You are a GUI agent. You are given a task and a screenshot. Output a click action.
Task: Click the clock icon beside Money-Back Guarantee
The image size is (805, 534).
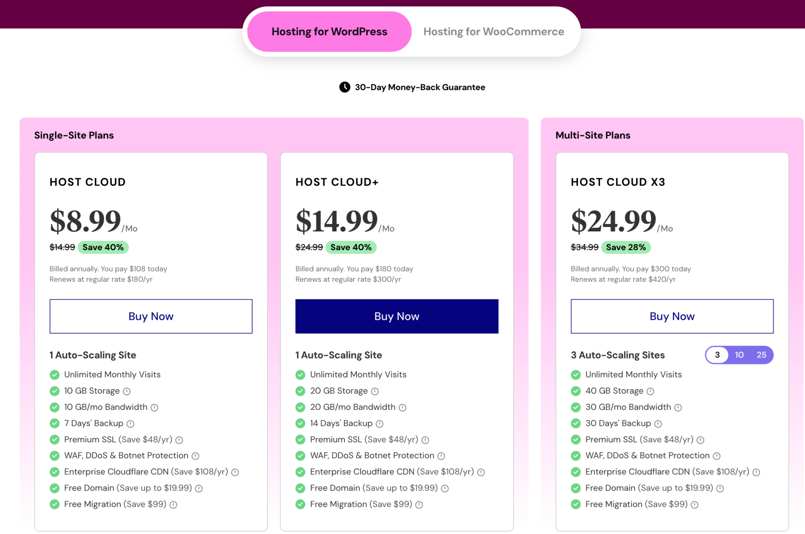pos(344,87)
